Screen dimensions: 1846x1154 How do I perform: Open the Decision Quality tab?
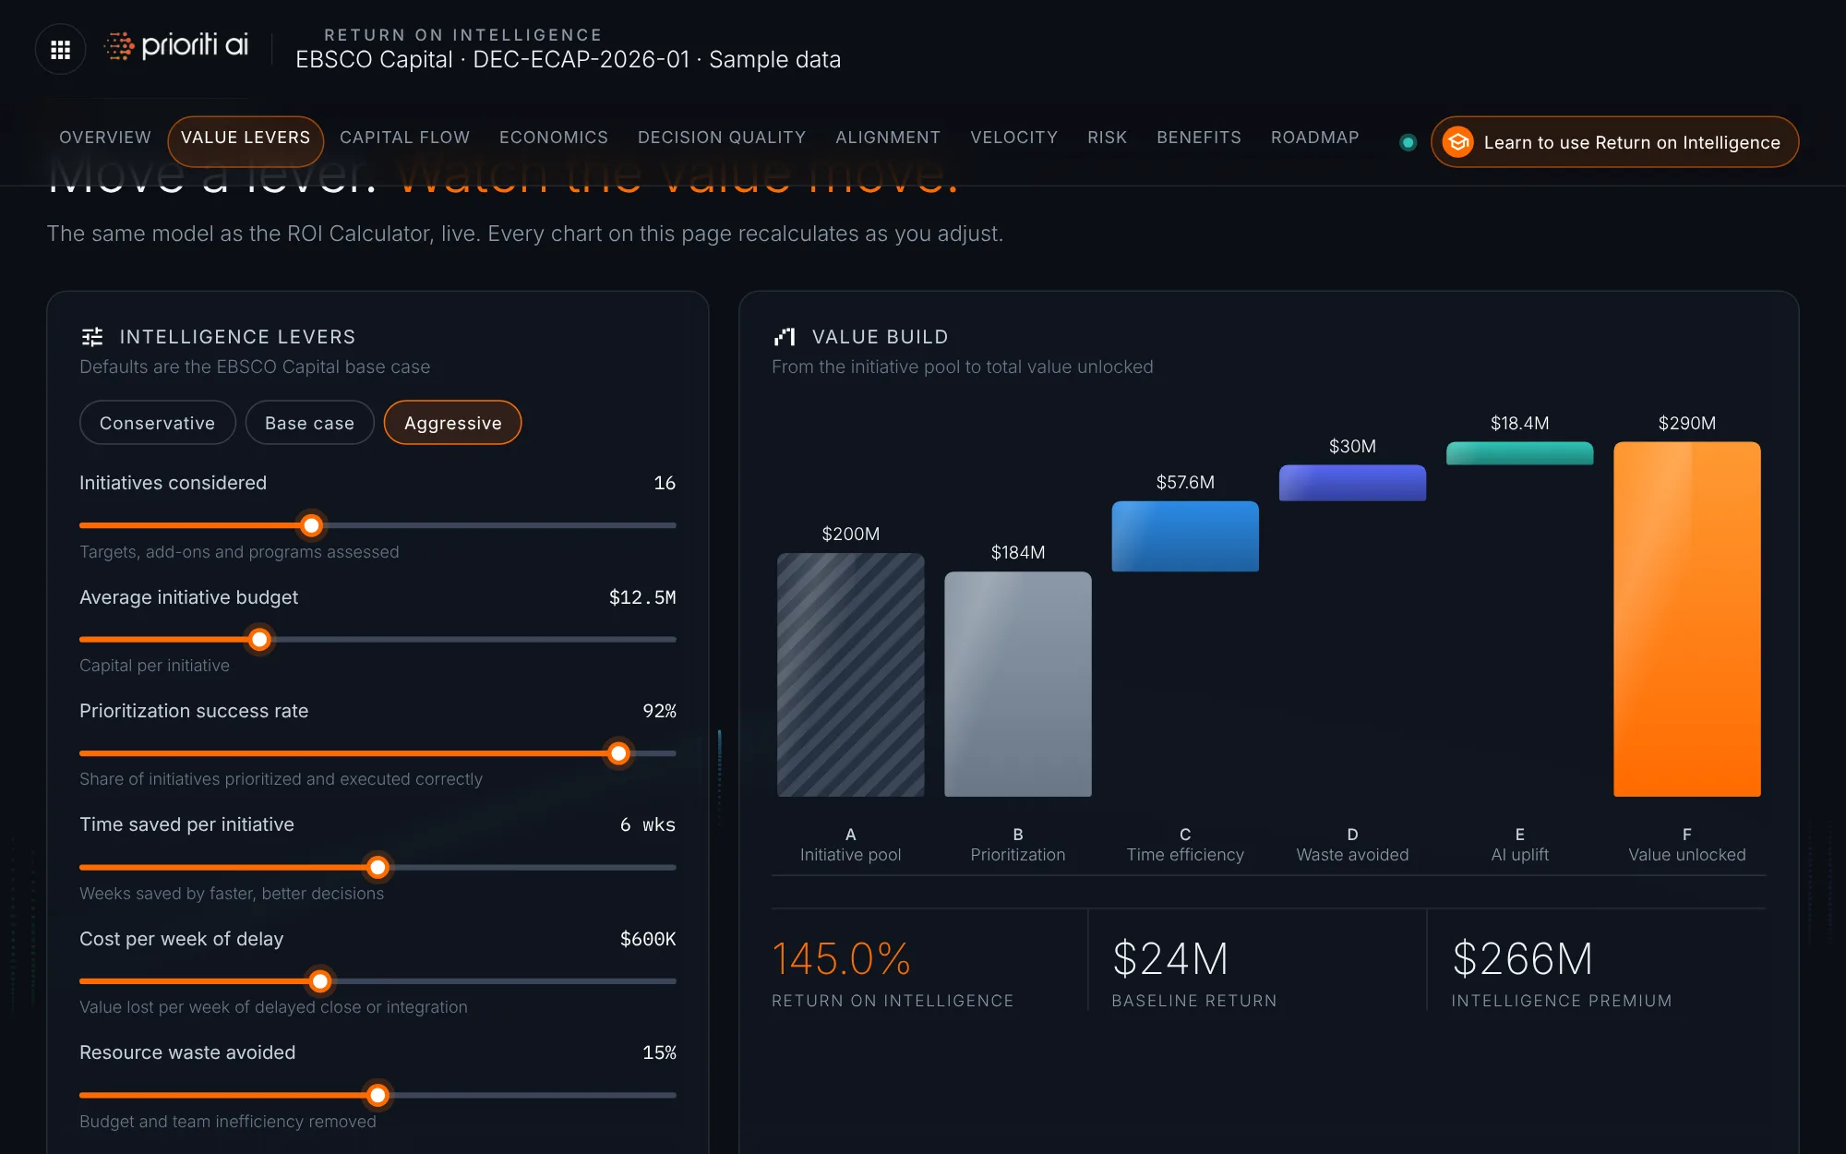(x=722, y=138)
